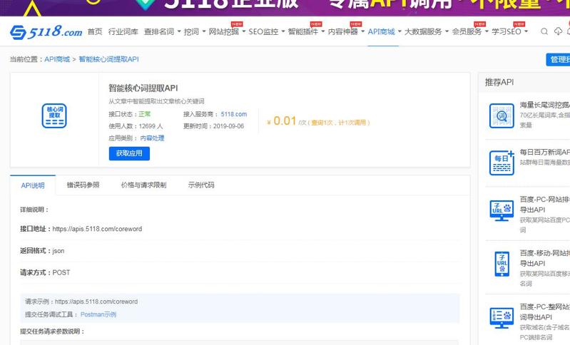Switch to the API说明 tab
Image resolution: width=570 pixels, height=345 pixels.
tap(33, 185)
